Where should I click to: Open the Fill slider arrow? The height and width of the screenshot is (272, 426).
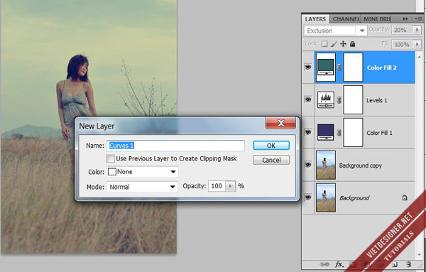(x=417, y=44)
